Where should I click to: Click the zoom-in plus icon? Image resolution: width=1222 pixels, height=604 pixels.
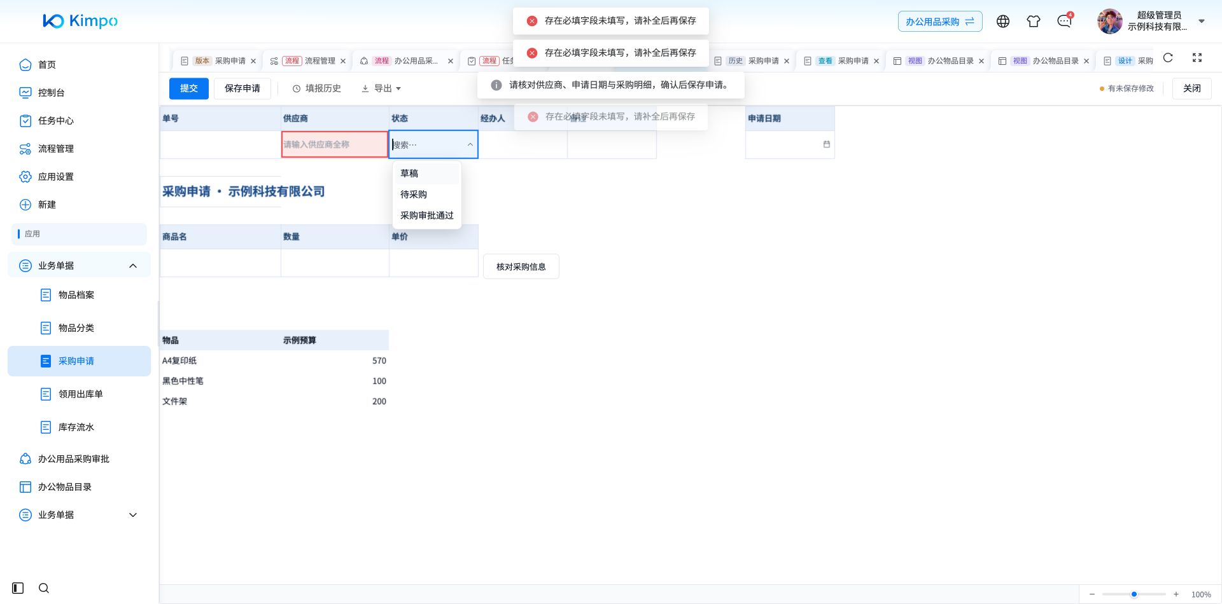click(1176, 594)
